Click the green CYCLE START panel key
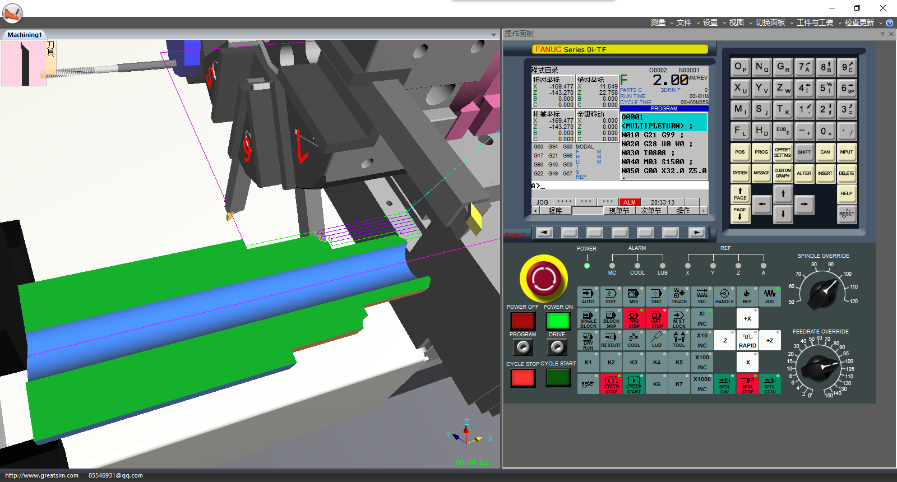The height and width of the screenshot is (482, 897). click(634, 384)
